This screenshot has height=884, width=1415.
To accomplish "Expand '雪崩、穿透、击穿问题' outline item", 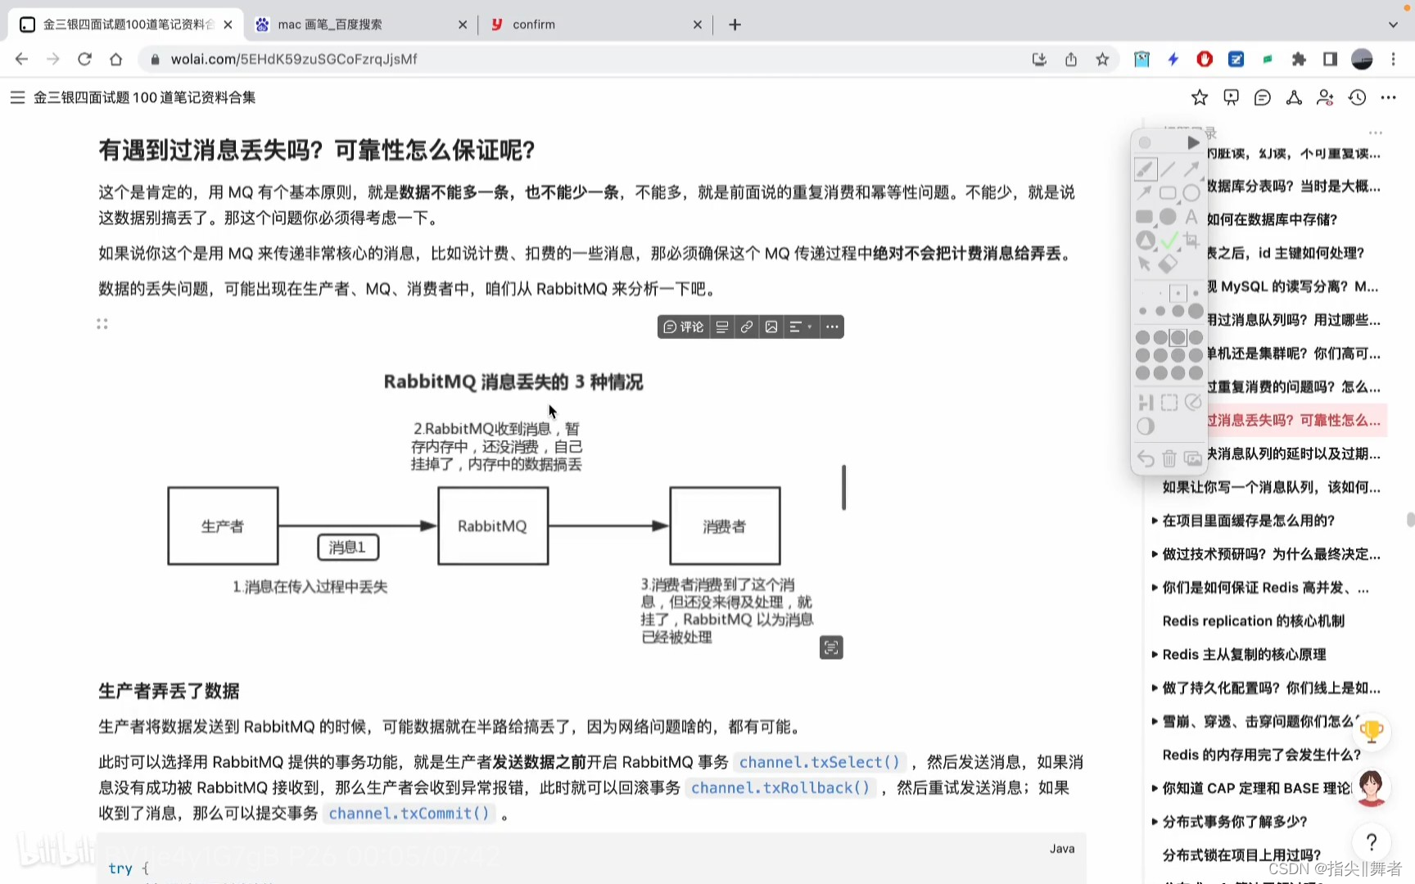I will tap(1155, 721).
